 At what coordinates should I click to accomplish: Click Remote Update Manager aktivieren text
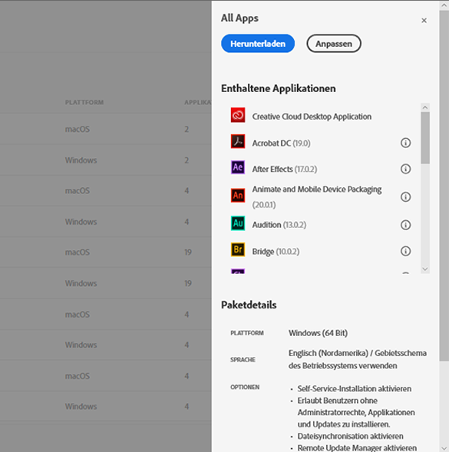click(x=357, y=447)
